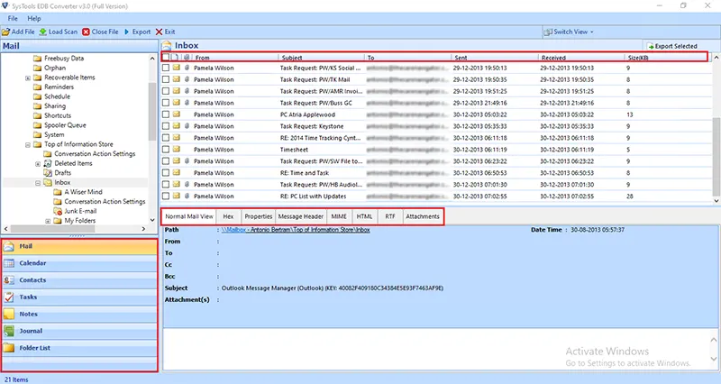The image size is (721, 384).
Task: Click the Deleted Items folder icon
Action: coord(48,163)
